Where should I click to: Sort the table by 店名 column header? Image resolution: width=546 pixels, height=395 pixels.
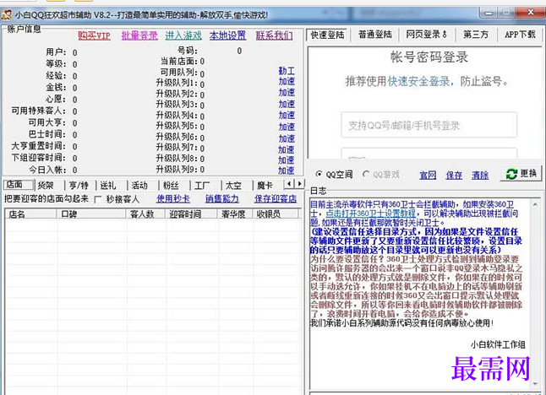[31, 214]
